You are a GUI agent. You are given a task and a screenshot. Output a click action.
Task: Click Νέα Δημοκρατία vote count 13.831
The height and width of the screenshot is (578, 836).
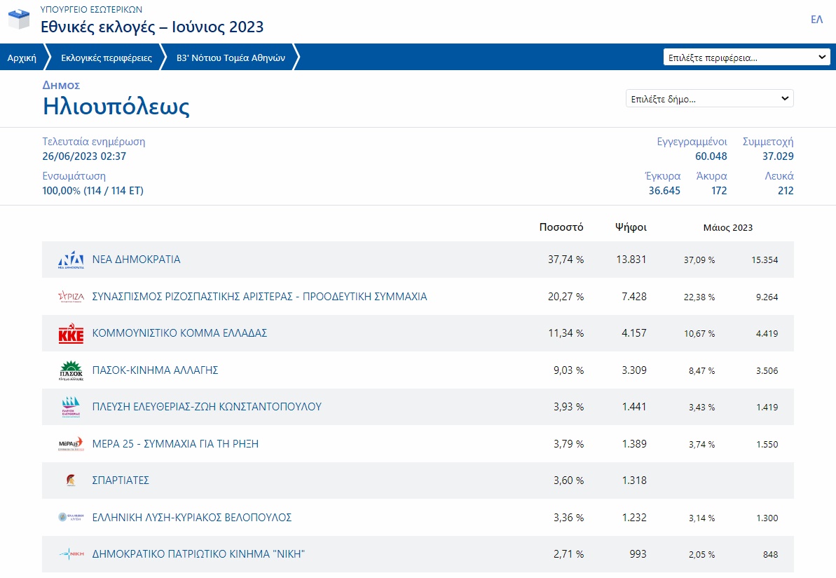(631, 260)
